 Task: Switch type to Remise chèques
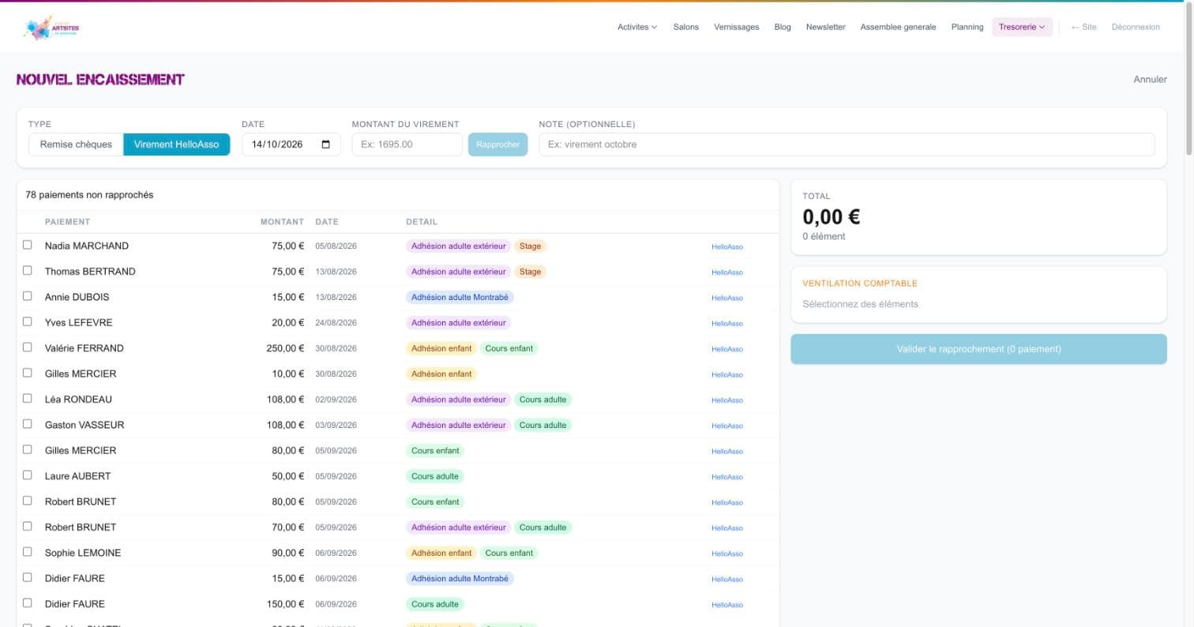coord(76,145)
